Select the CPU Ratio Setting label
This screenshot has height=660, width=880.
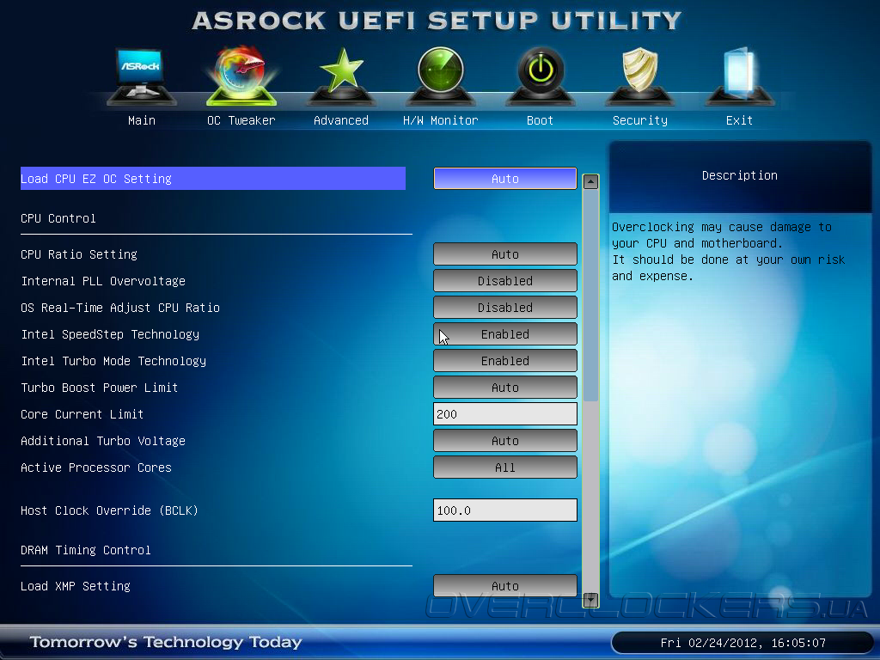coord(79,254)
